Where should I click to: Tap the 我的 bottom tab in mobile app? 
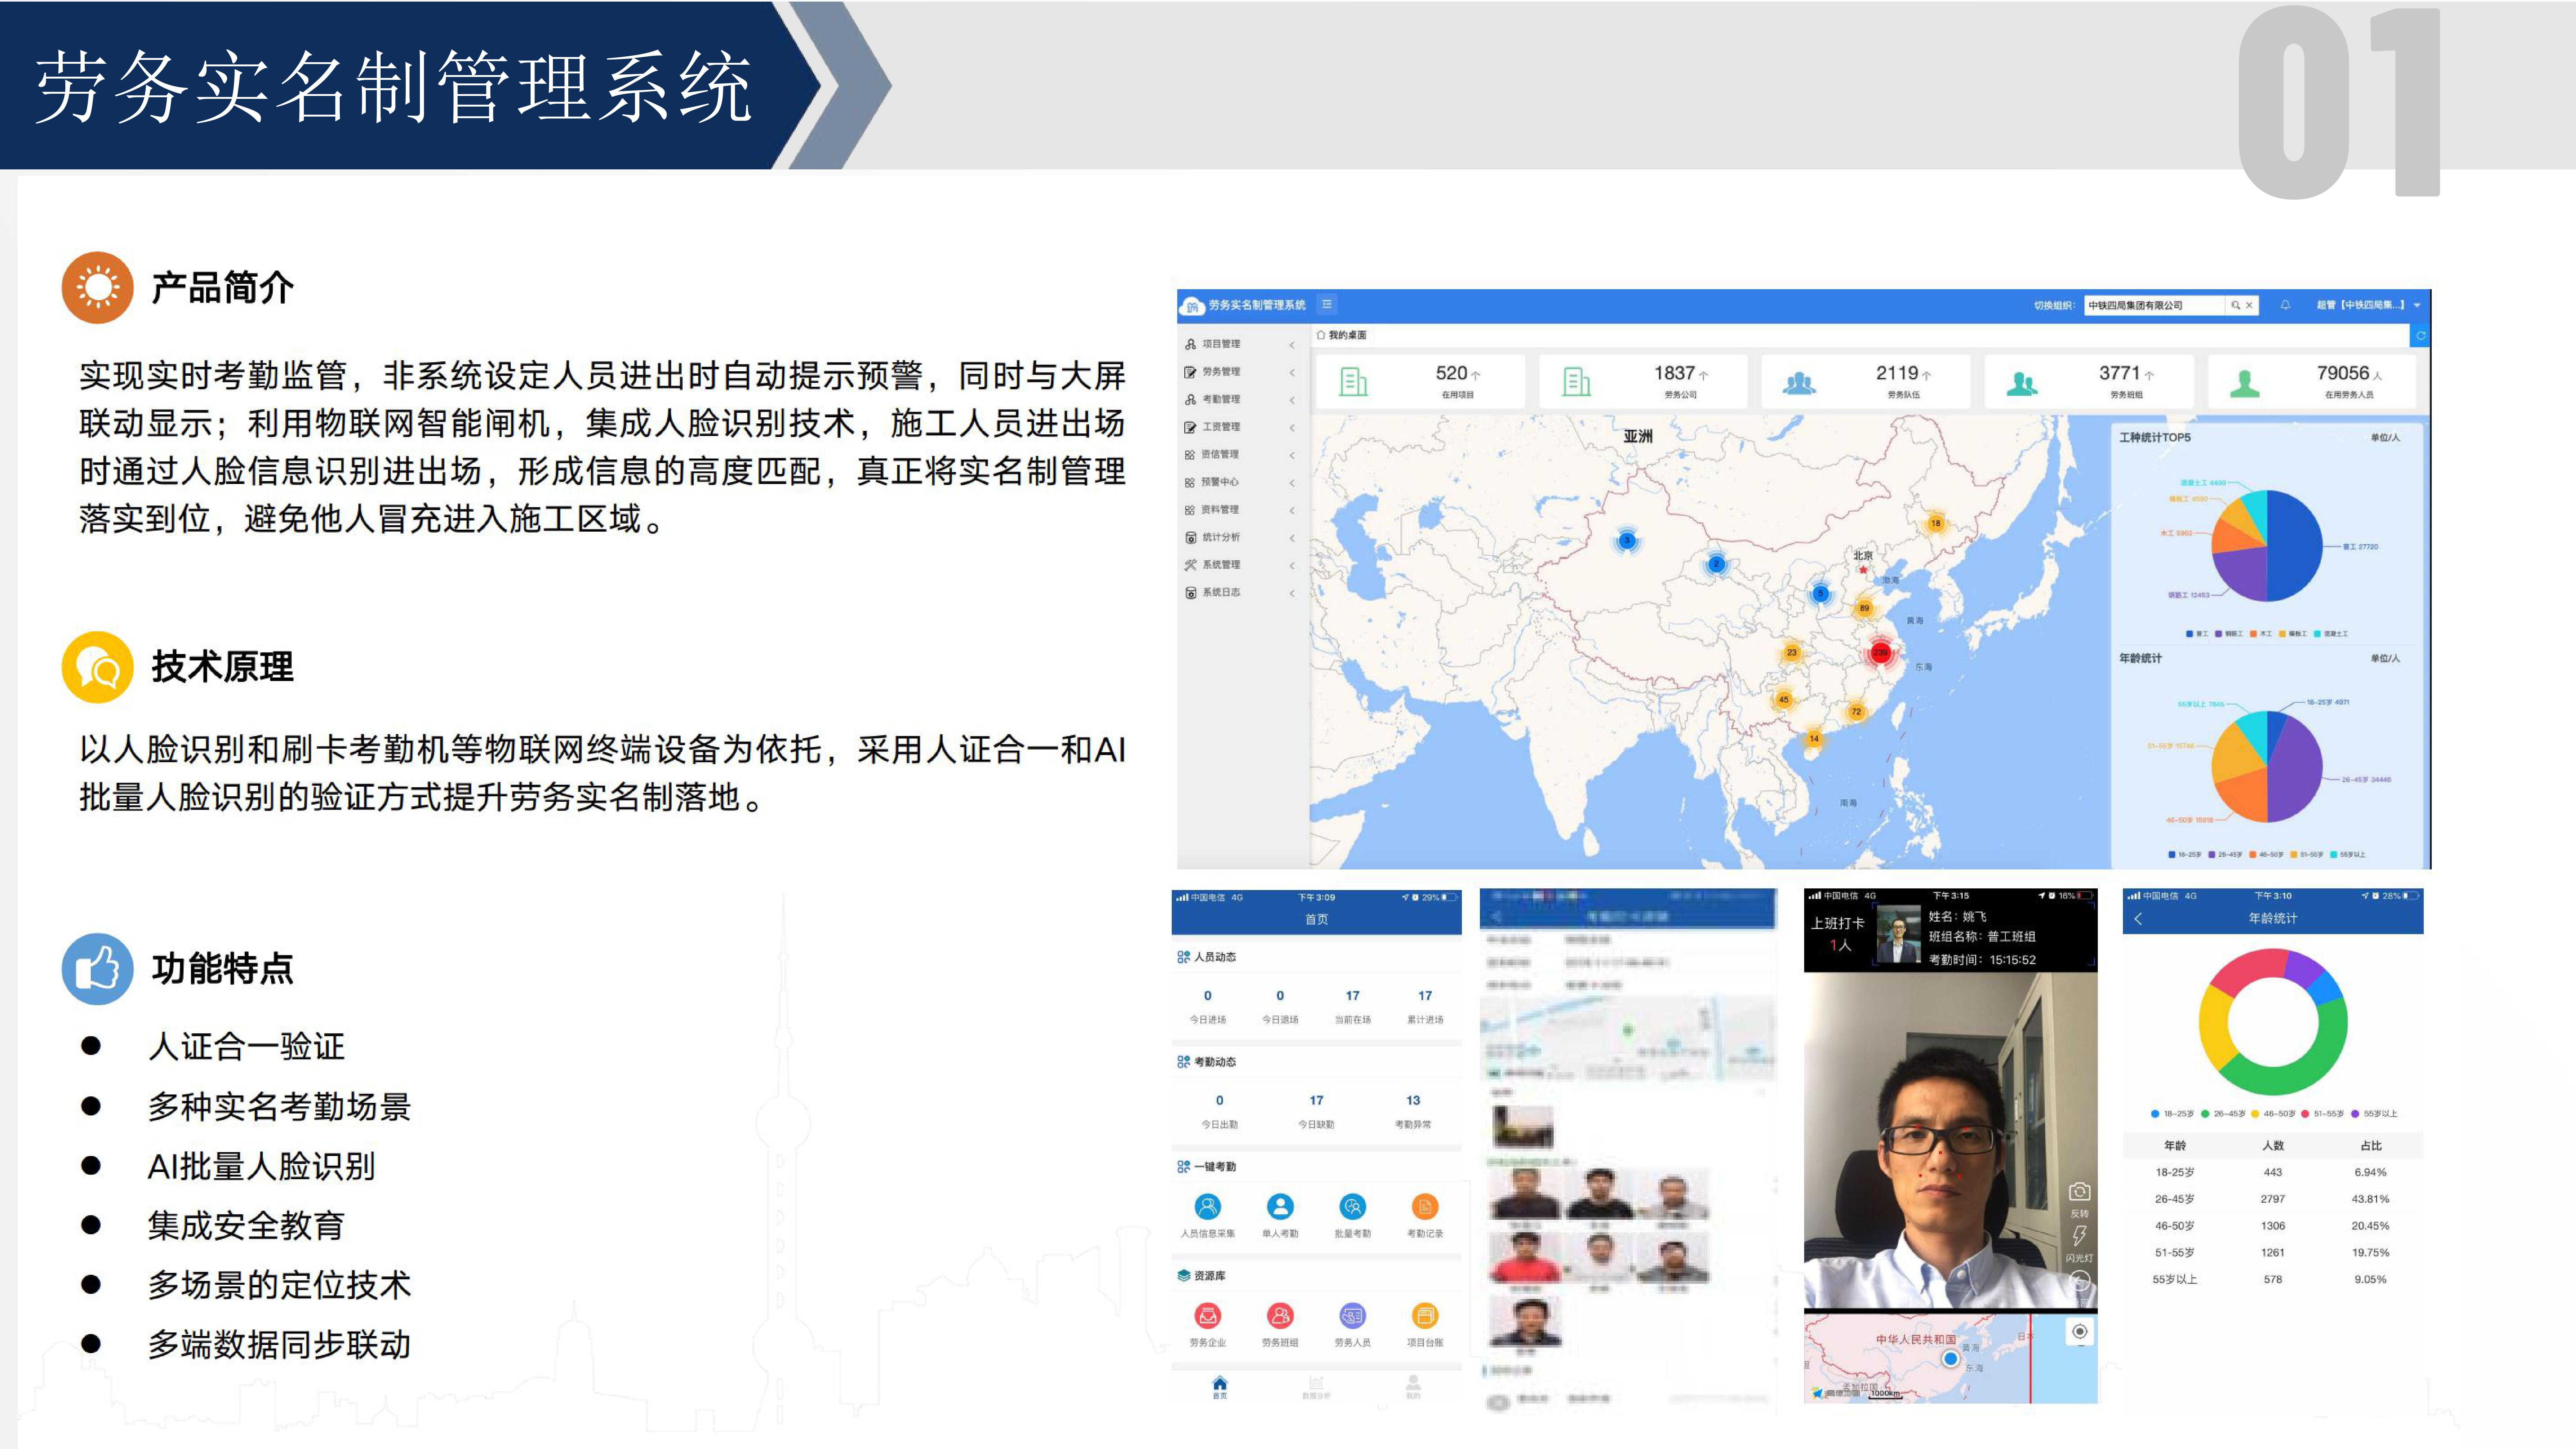[1413, 1387]
